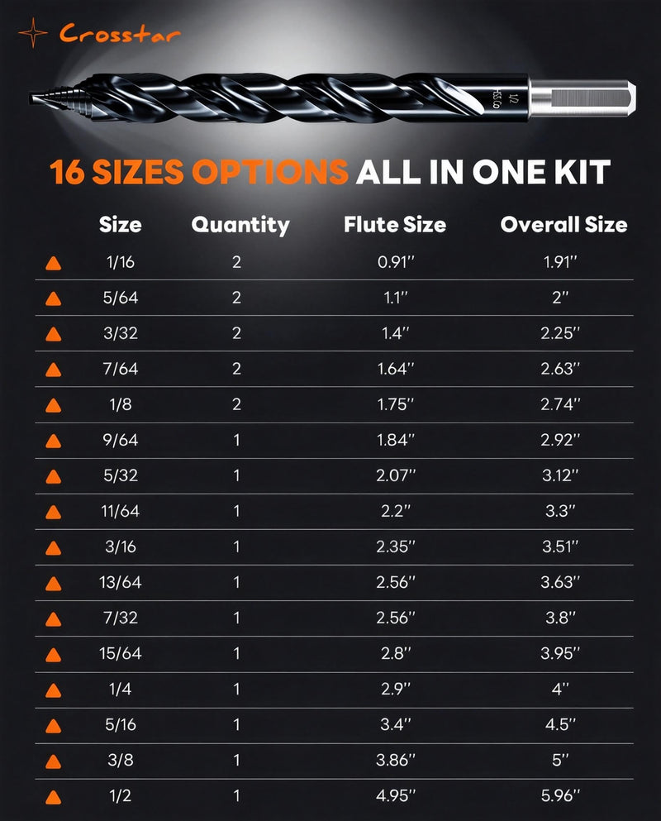Select the Size column header

121,225
